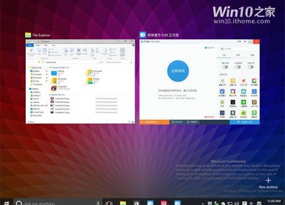285x205 pixels.
Task: Select Network in the navigation pane
Action: [35, 109]
